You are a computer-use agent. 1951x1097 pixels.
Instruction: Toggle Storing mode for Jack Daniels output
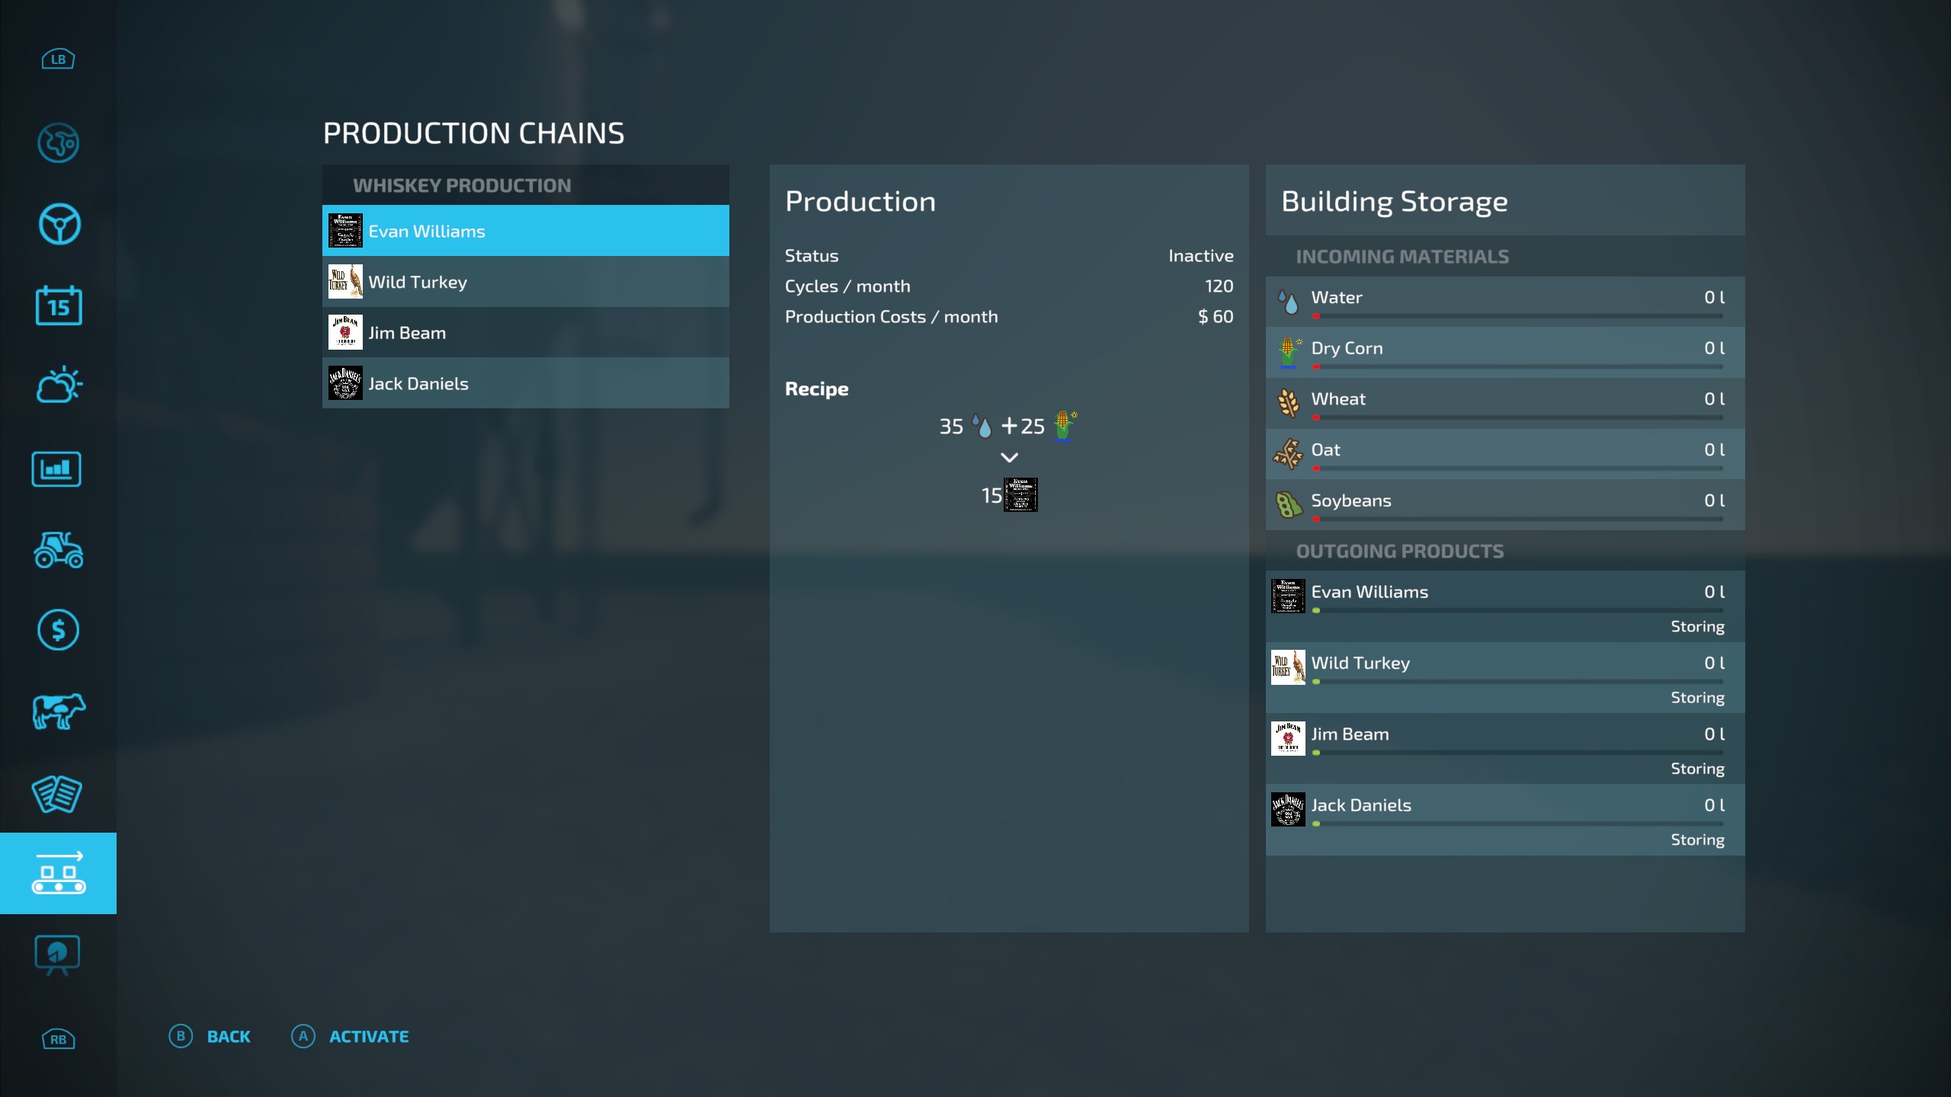[1696, 840]
